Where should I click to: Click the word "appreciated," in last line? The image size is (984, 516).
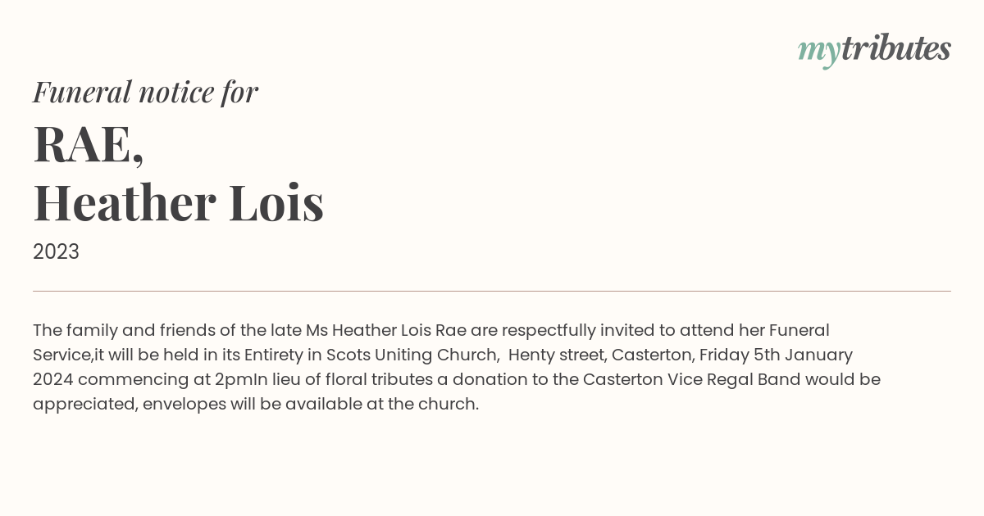pos(85,404)
